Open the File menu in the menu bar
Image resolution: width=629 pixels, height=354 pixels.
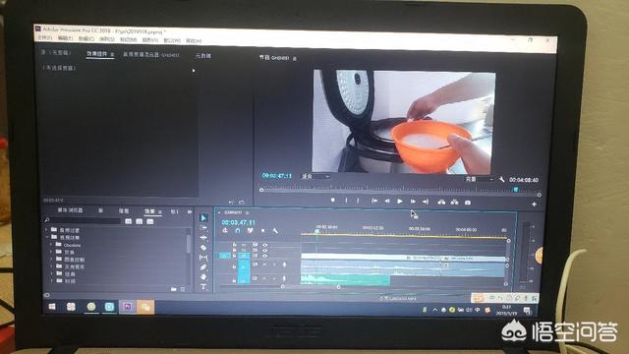coord(44,37)
